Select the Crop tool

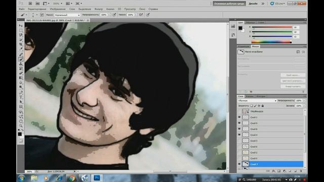(x=21, y=44)
